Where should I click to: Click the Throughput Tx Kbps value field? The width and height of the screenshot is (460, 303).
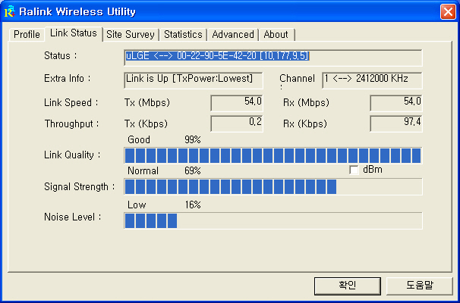[x=236, y=123]
